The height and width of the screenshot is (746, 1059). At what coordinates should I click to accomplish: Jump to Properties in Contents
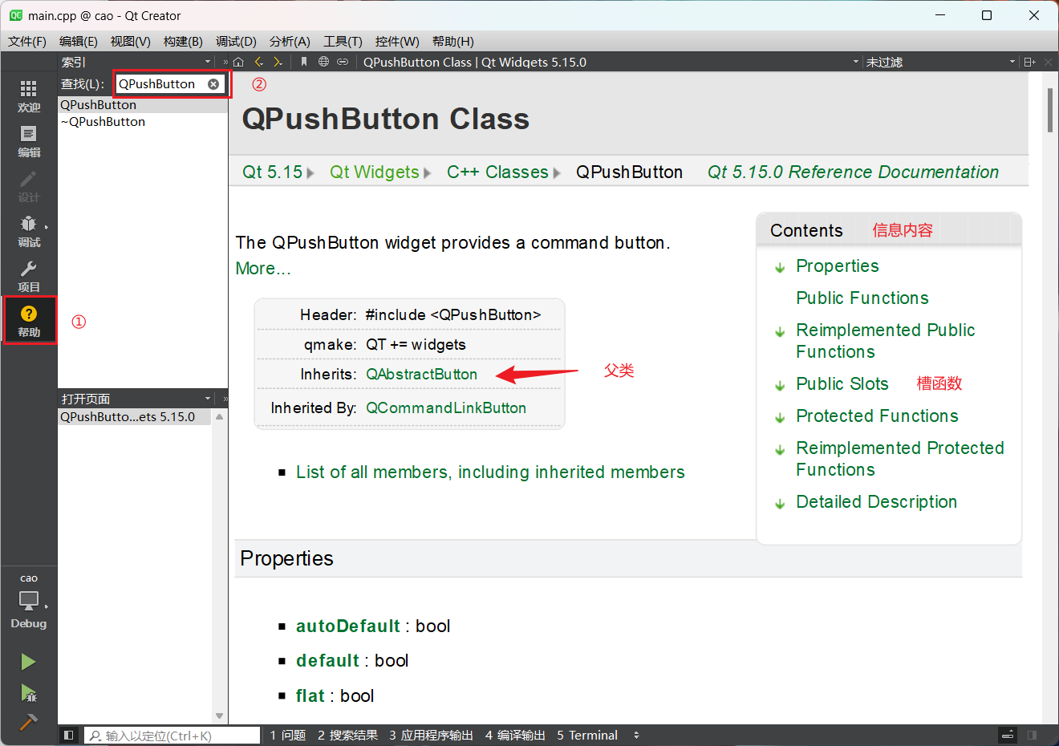click(838, 266)
